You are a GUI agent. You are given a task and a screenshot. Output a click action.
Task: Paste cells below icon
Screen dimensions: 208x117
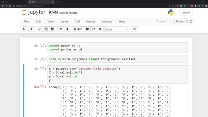click(x=53, y=29)
